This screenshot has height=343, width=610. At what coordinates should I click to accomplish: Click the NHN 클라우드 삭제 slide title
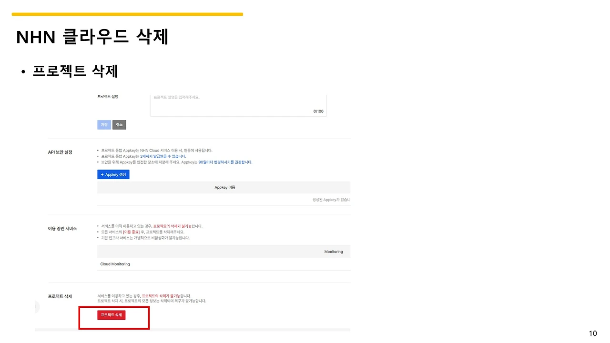[92, 37]
